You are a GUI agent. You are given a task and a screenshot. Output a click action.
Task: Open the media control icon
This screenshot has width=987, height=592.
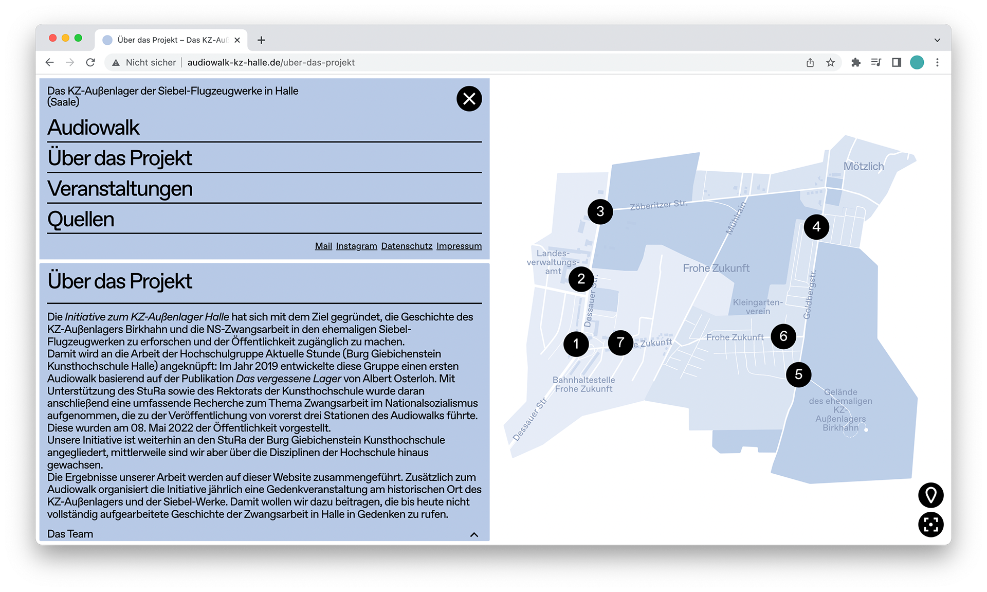(x=876, y=62)
